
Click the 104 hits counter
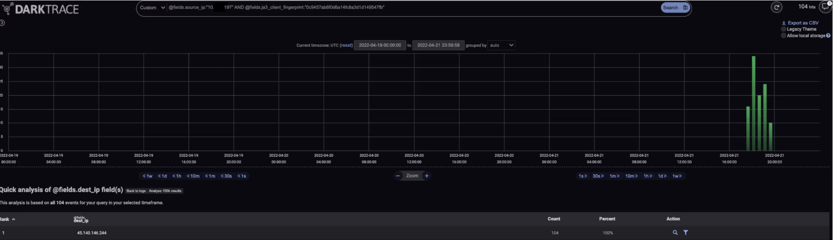pos(806,7)
